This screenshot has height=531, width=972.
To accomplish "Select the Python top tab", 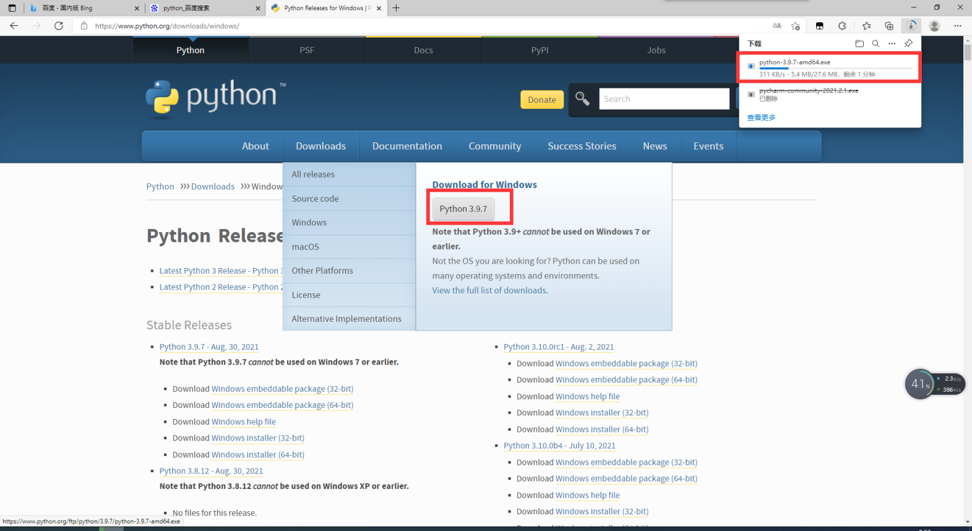I will click(191, 50).
